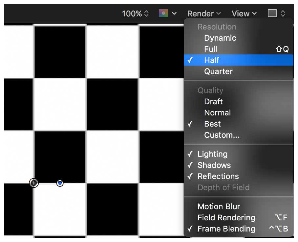Disable Shadows in render options
Screen dimensions: 298x242
[214, 165]
